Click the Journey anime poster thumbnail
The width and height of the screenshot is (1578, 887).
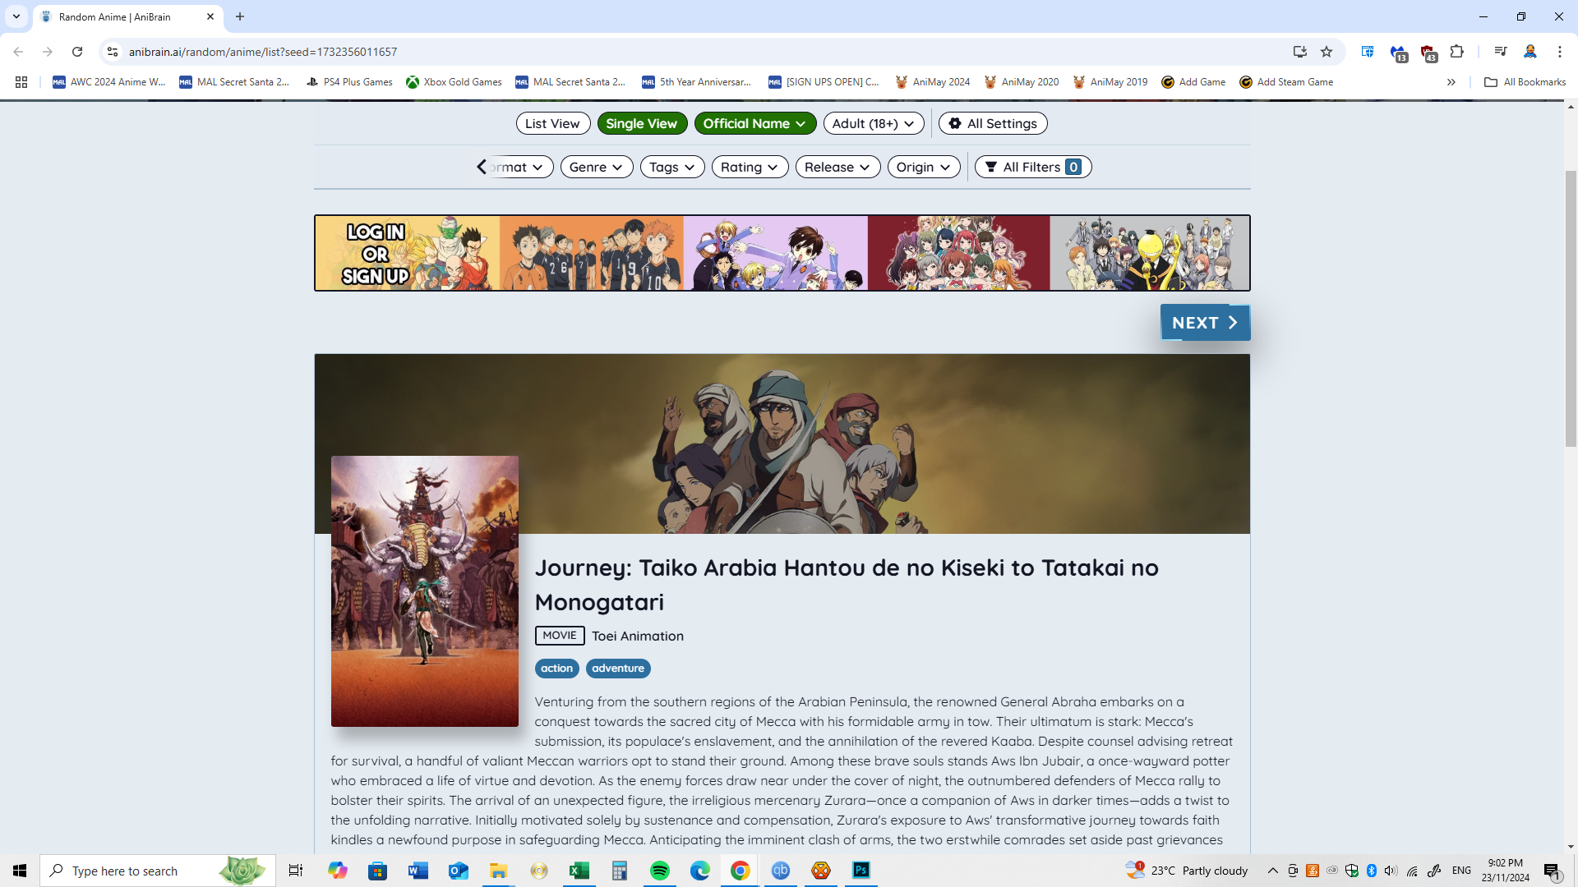pos(424,591)
